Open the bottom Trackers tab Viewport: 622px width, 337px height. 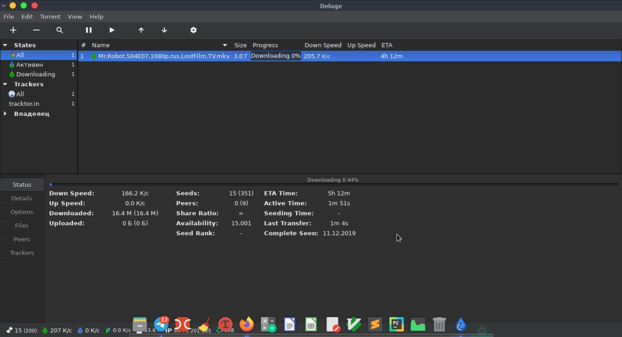point(22,253)
